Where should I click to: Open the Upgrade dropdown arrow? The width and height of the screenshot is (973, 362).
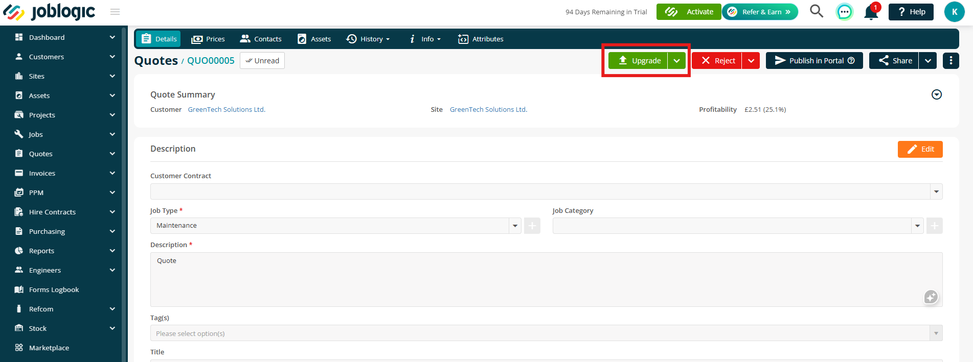676,61
